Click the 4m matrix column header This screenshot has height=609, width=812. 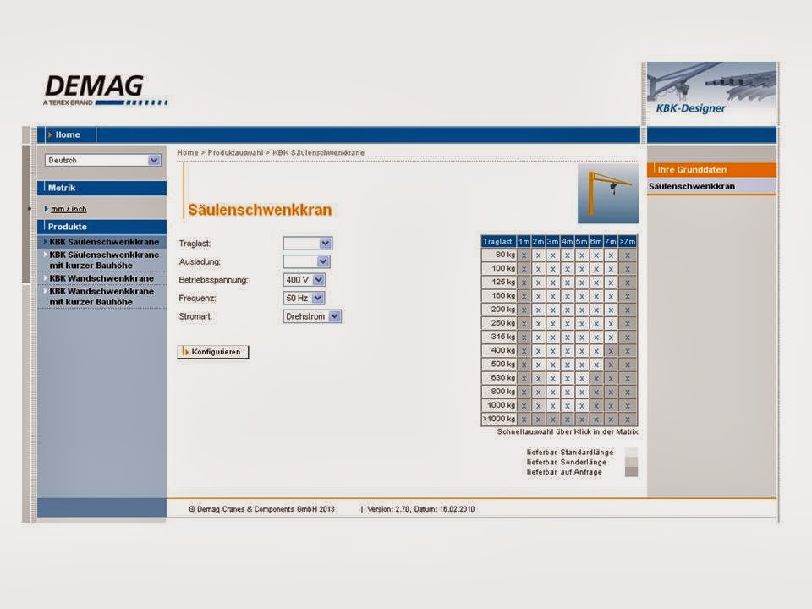(567, 241)
